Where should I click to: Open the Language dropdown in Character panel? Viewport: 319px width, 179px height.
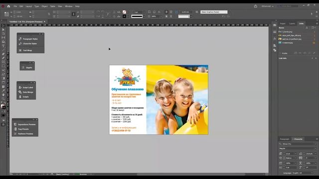tap(303, 173)
